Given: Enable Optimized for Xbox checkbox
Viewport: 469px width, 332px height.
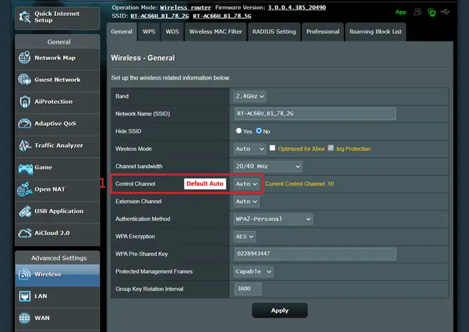Looking at the screenshot, I should coord(272,148).
